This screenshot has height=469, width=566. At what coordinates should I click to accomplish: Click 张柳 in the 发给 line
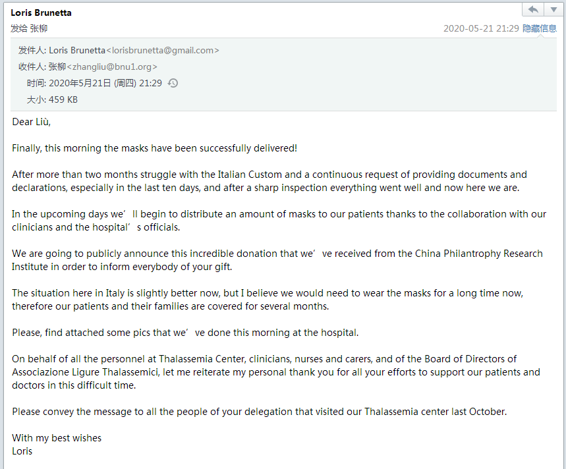click(x=38, y=29)
